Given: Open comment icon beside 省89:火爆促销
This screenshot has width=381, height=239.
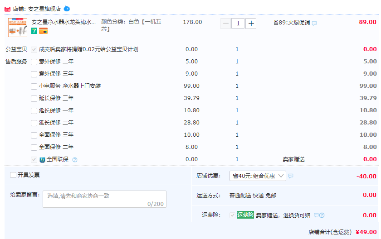Looking at the screenshot, I should pos(314,23).
